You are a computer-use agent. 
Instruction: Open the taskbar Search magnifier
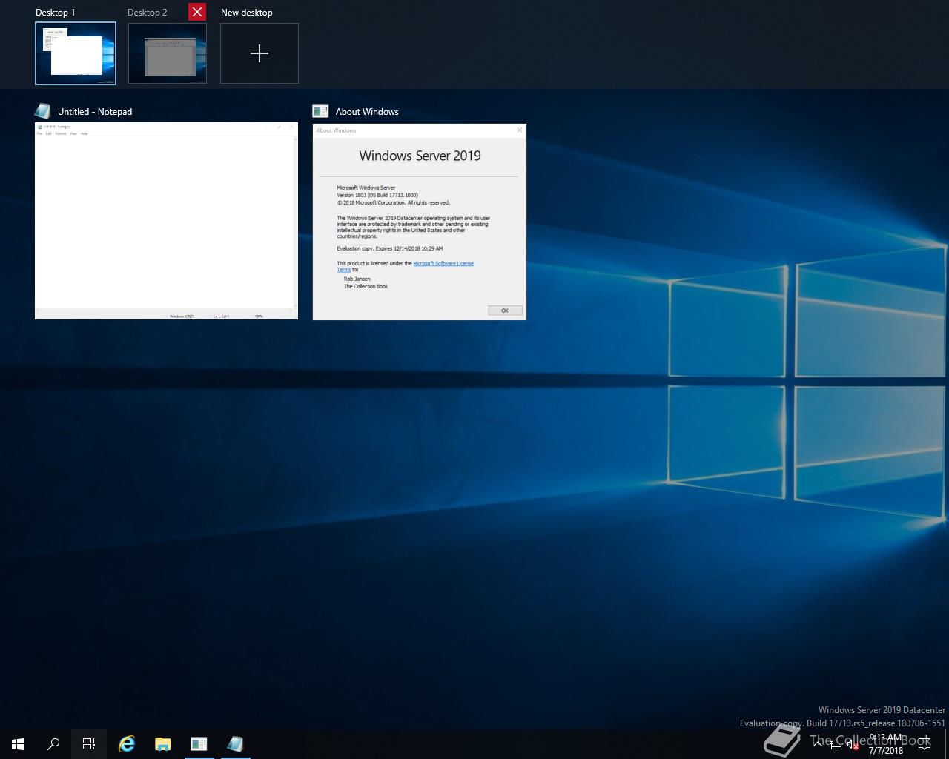[x=53, y=743]
